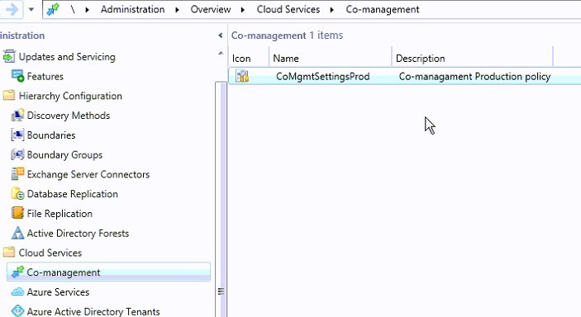The width and height of the screenshot is (581, 317).
Task: Open Discovery Methods
Action: [69, 116]
